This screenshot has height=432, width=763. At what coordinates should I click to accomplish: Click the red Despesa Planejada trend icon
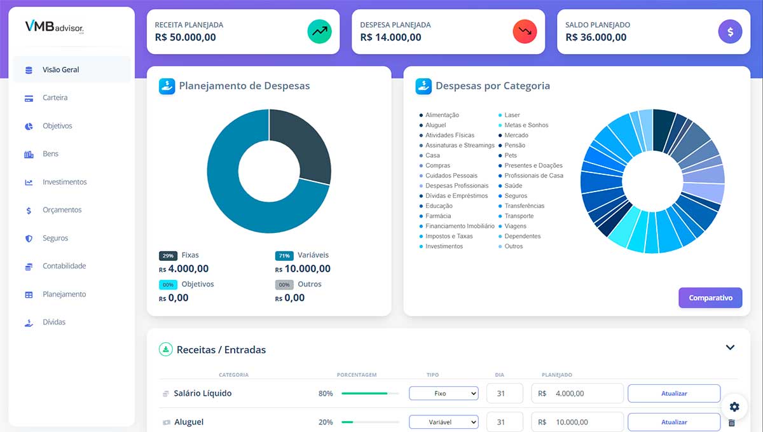(525, 31)
